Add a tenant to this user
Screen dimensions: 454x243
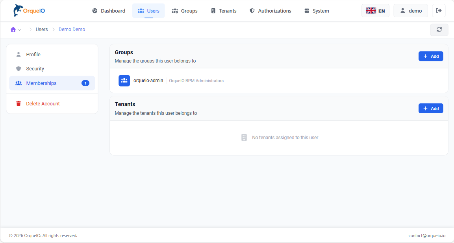[x=431, y=109]
